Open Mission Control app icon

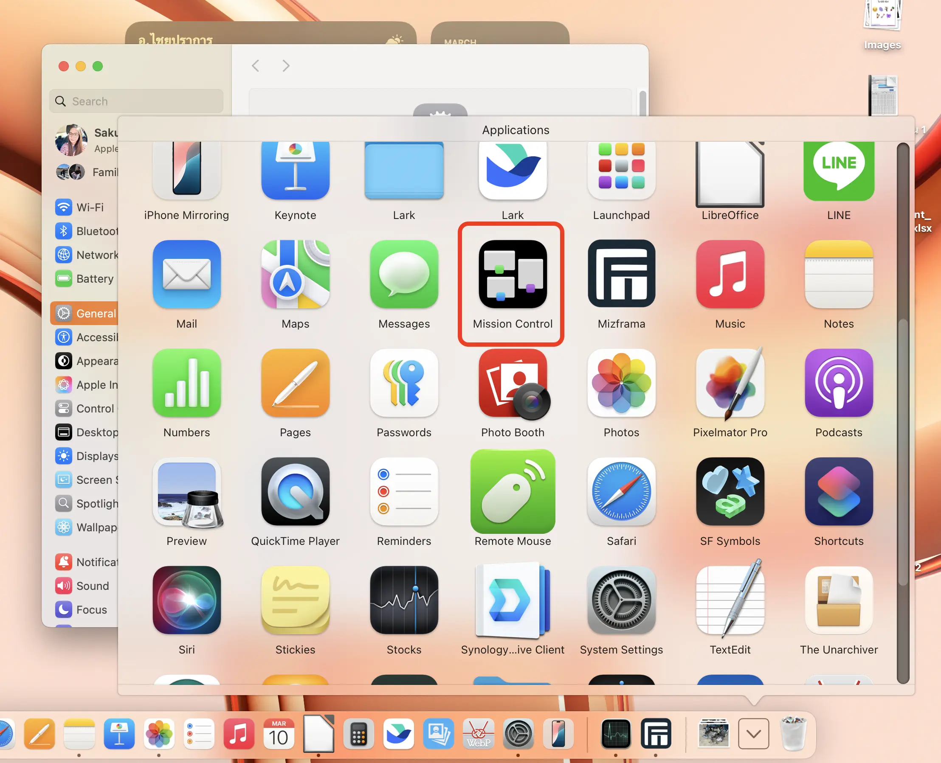coord(512,274)
